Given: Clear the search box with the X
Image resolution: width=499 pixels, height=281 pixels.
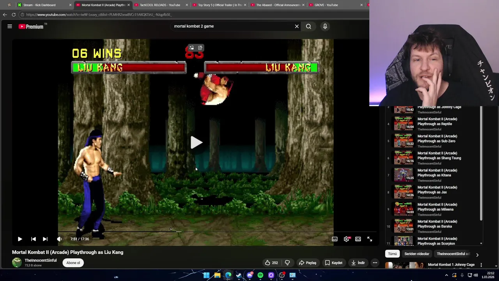Looking at the screenshot, I should click(297, 26).
